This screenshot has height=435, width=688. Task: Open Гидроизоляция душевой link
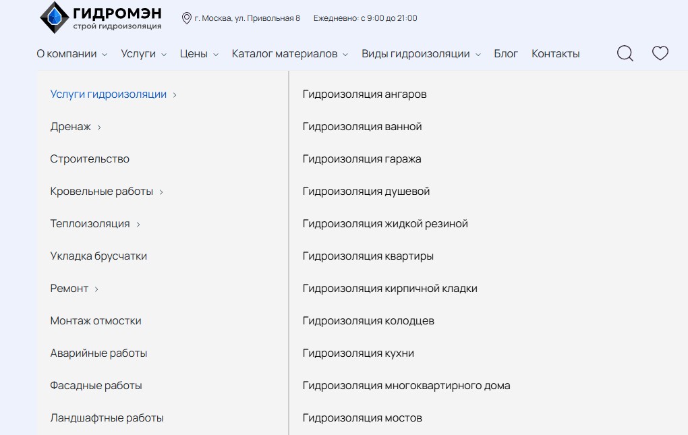point(366,192)
